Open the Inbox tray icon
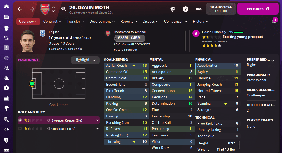This screenshot has width=282, height=153. (x=6, y=17)
